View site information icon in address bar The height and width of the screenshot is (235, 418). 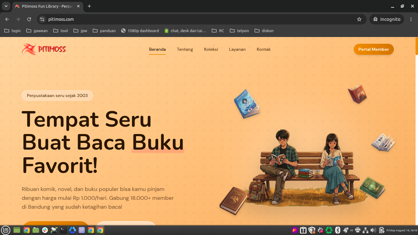[43, 19]
